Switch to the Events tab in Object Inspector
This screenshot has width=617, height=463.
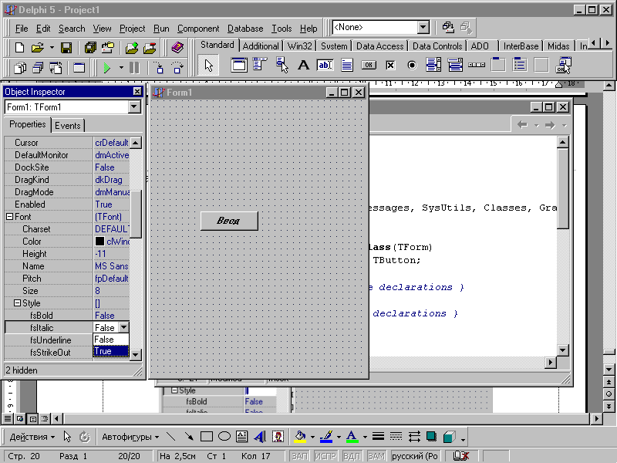click(68, 126)
